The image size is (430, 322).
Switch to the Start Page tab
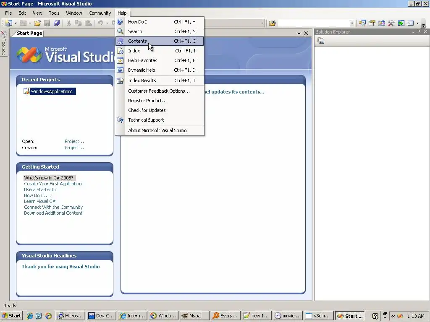pos(29,33)
